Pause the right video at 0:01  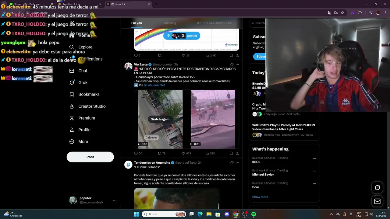pos(191,144)
